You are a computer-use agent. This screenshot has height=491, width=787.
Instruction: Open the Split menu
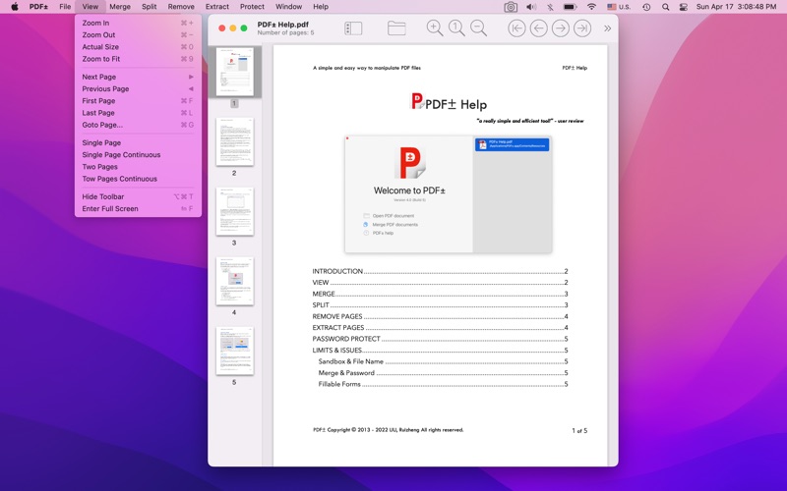pos(150,7)
